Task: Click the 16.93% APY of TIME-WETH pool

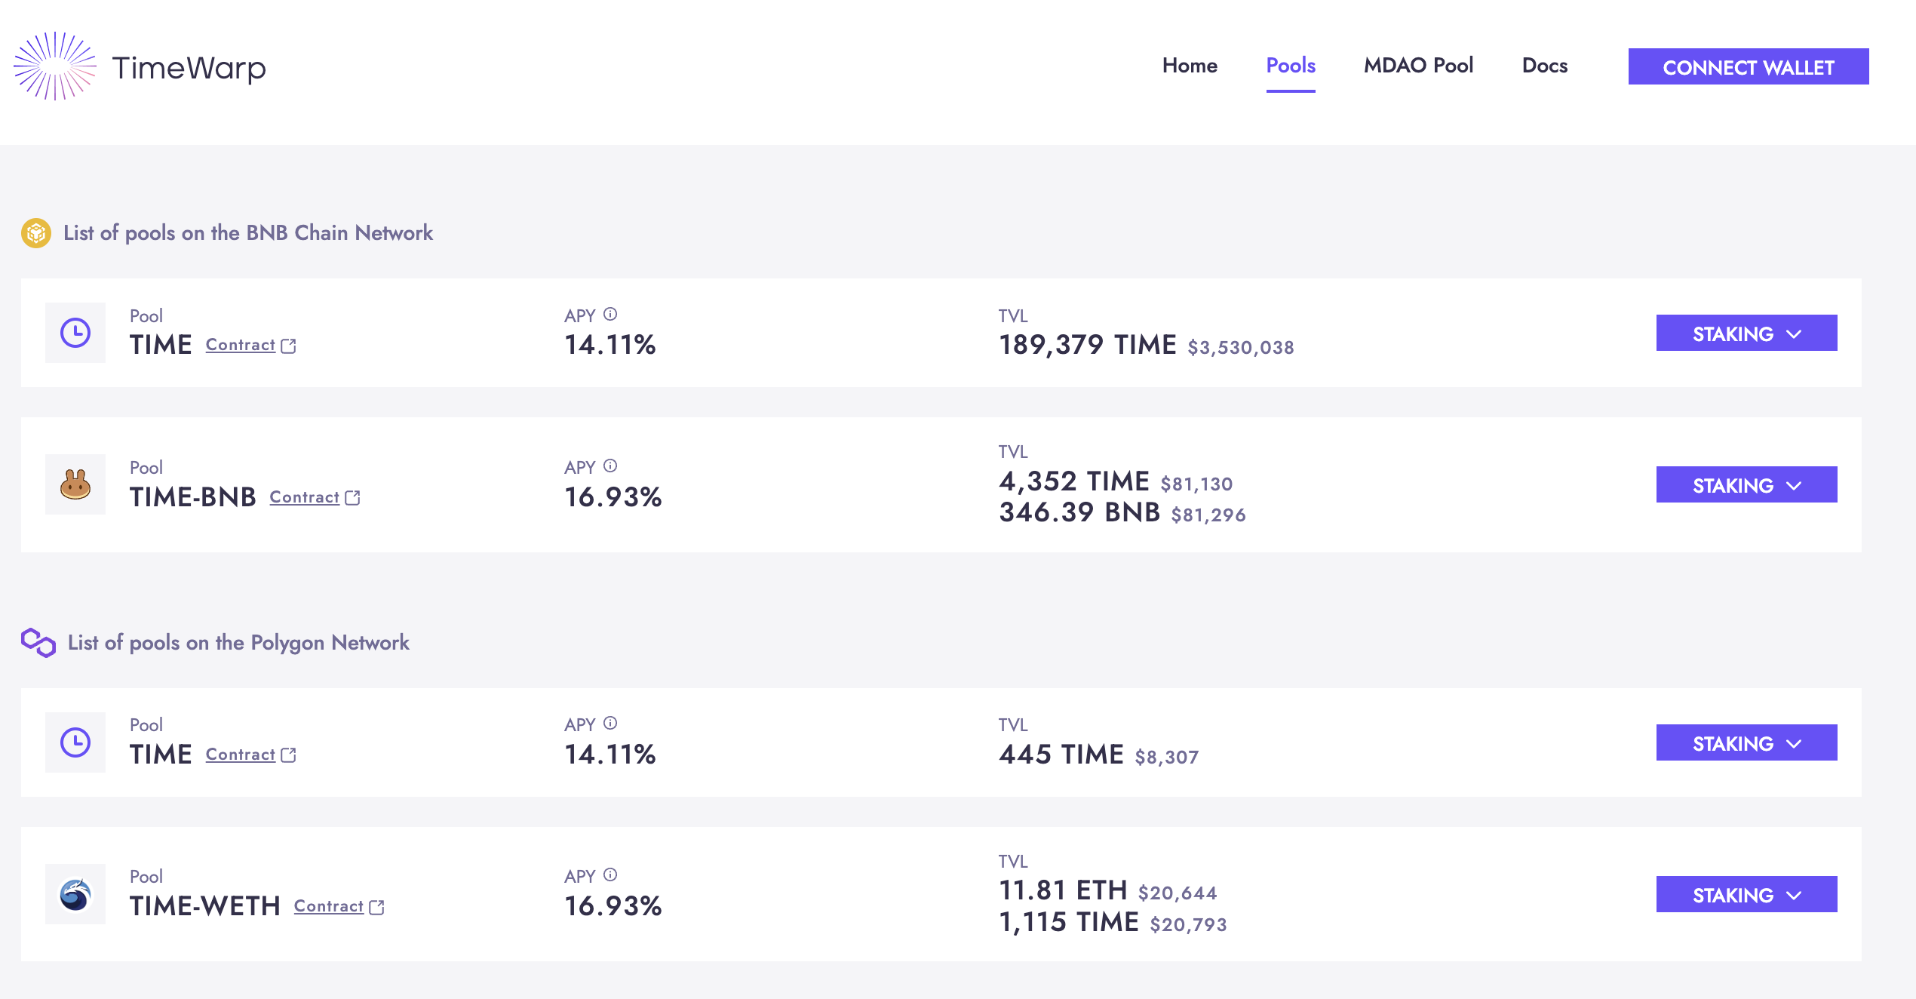Action: coord(613,906)
